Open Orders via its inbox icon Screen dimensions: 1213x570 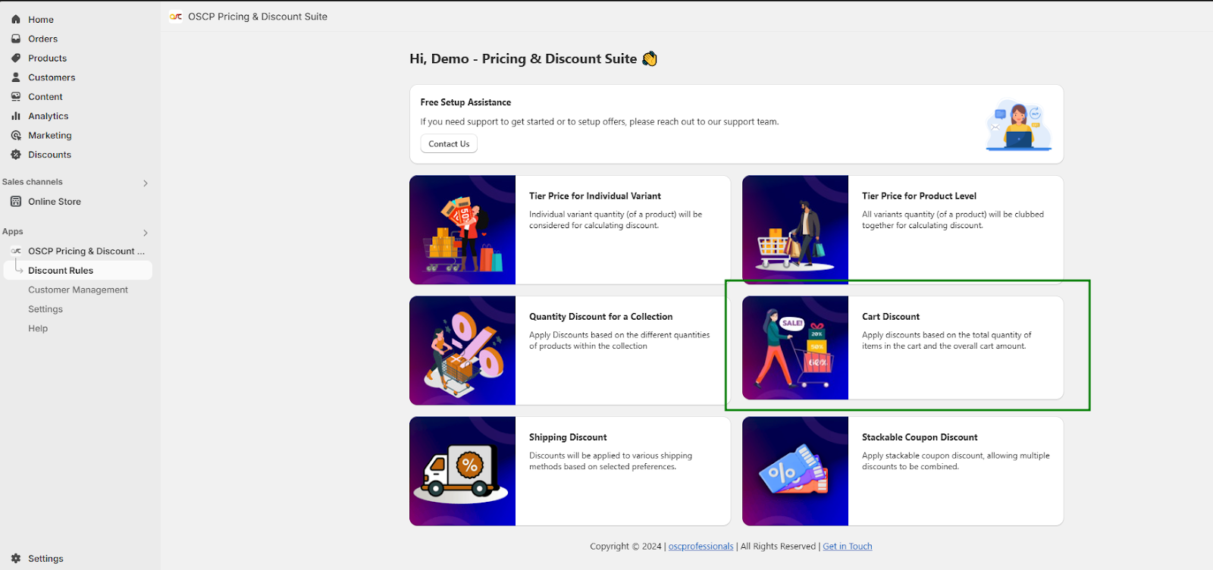tap(16, 39)
